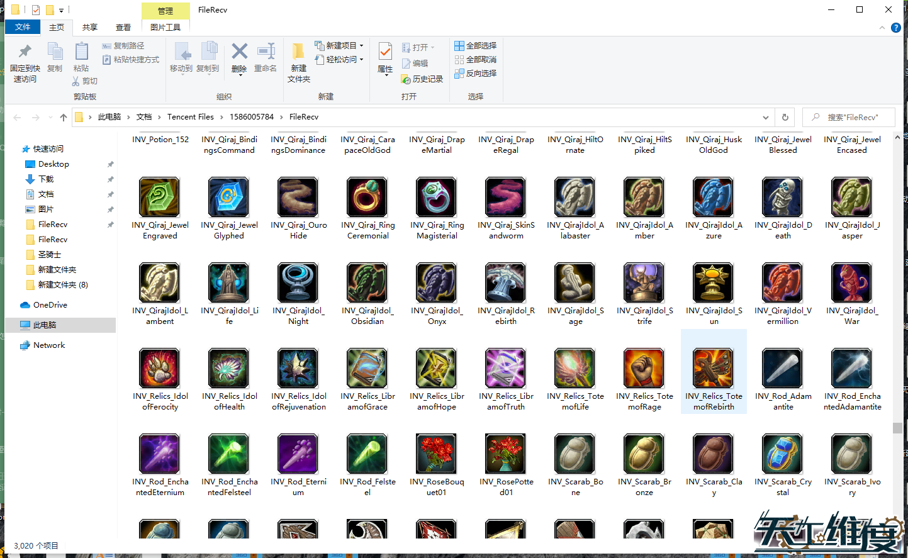908x558 pixels.
Task: Click the Up directory arrow
Action: click(64, 117)
